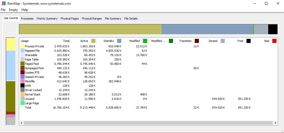Select the Metafile row label
Image resolution: width=284 pixels, height=133 pixels.
coord(30,81)
